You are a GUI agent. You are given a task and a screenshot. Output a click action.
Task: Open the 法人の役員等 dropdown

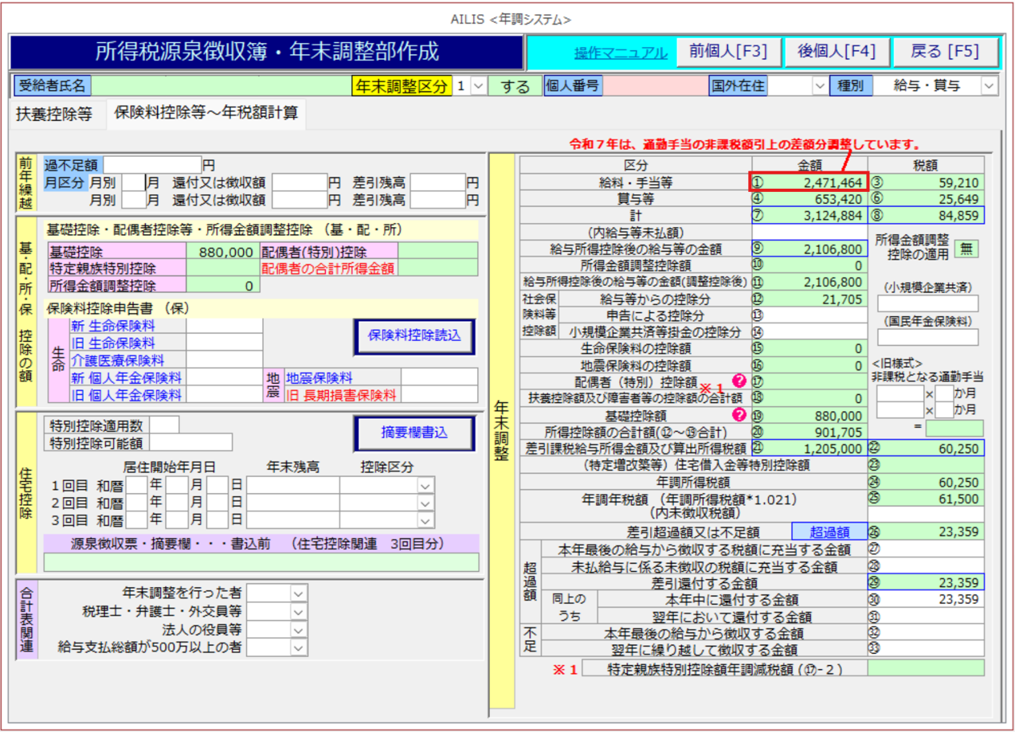pos(298,629)
